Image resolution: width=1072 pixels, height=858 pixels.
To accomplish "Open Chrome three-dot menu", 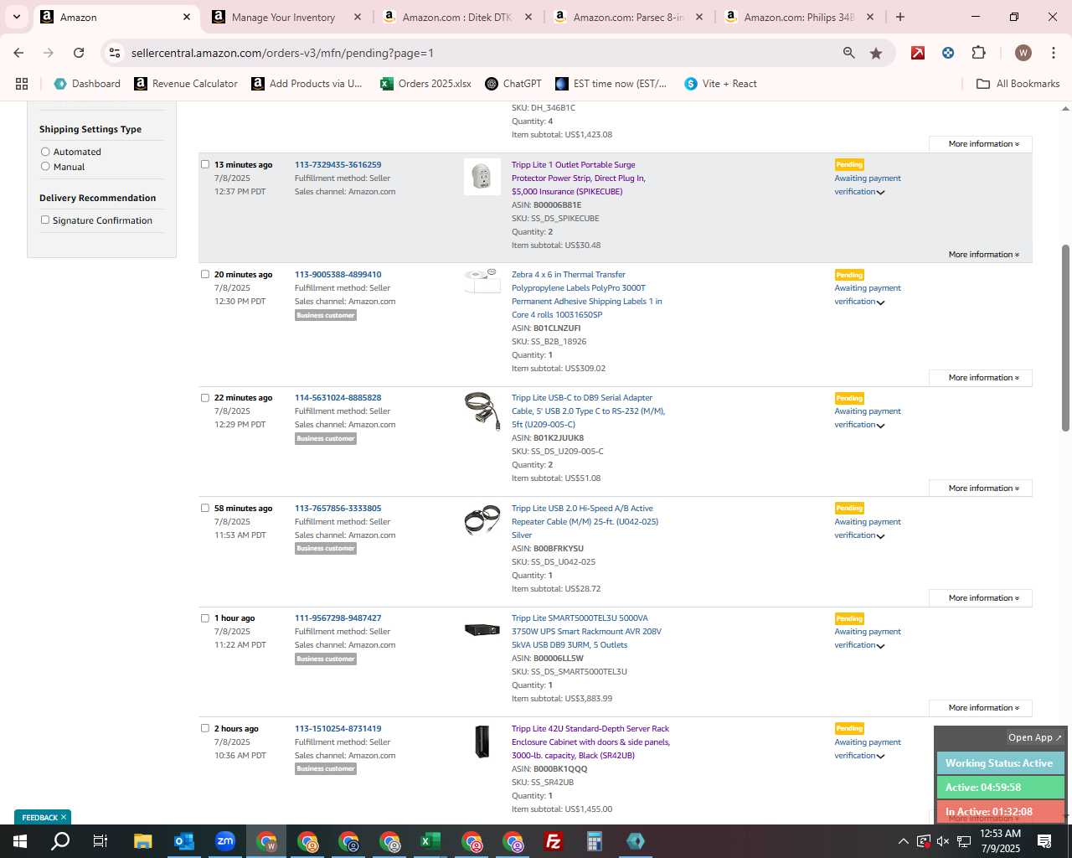I will point(1054,53).
